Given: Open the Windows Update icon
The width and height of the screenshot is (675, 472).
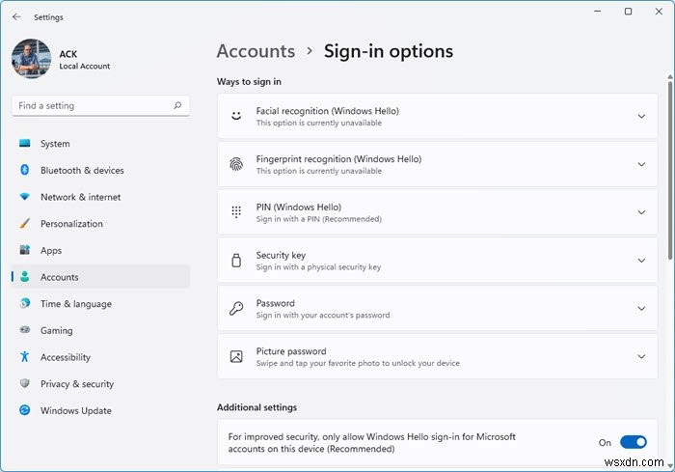Looking at the screenshot, I should pyautogui.click(x=25, y=410).
